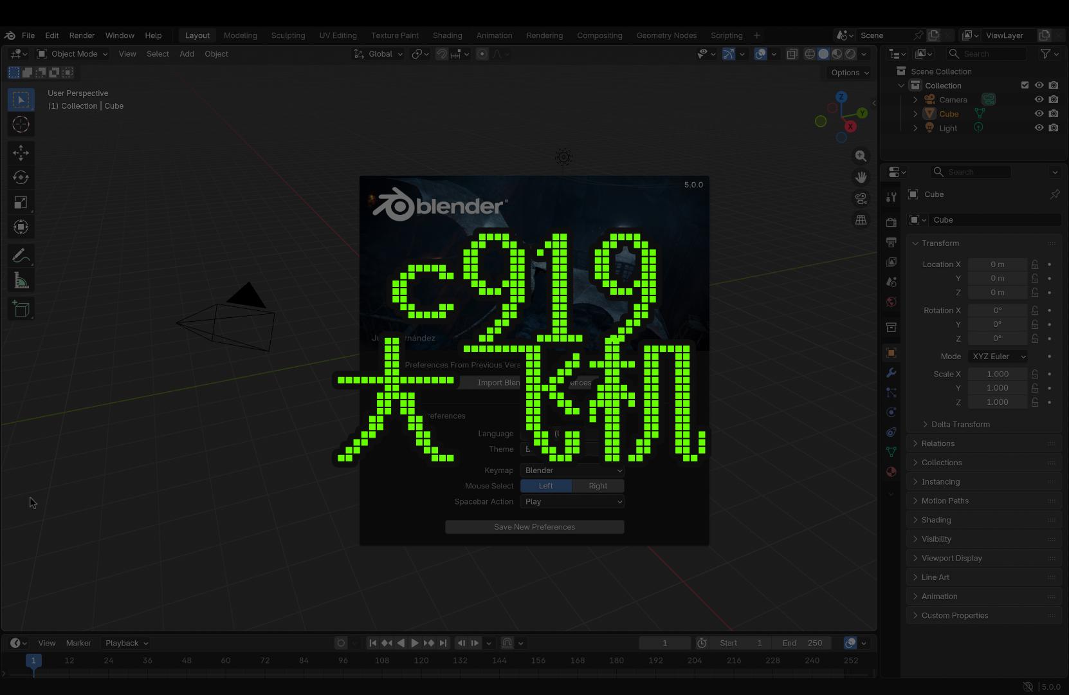This screenshot has width=1069, height=695.
Task: Open the Tool properties tab icon
Action: pos(891,197)
